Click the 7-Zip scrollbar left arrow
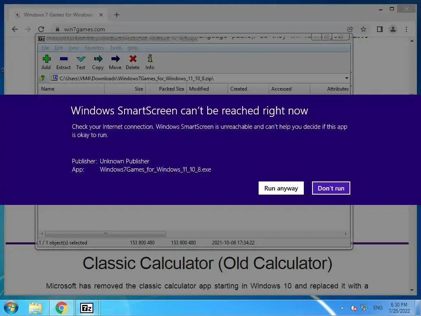This screenshot has width=421, height=316. (x=42, y=234)
